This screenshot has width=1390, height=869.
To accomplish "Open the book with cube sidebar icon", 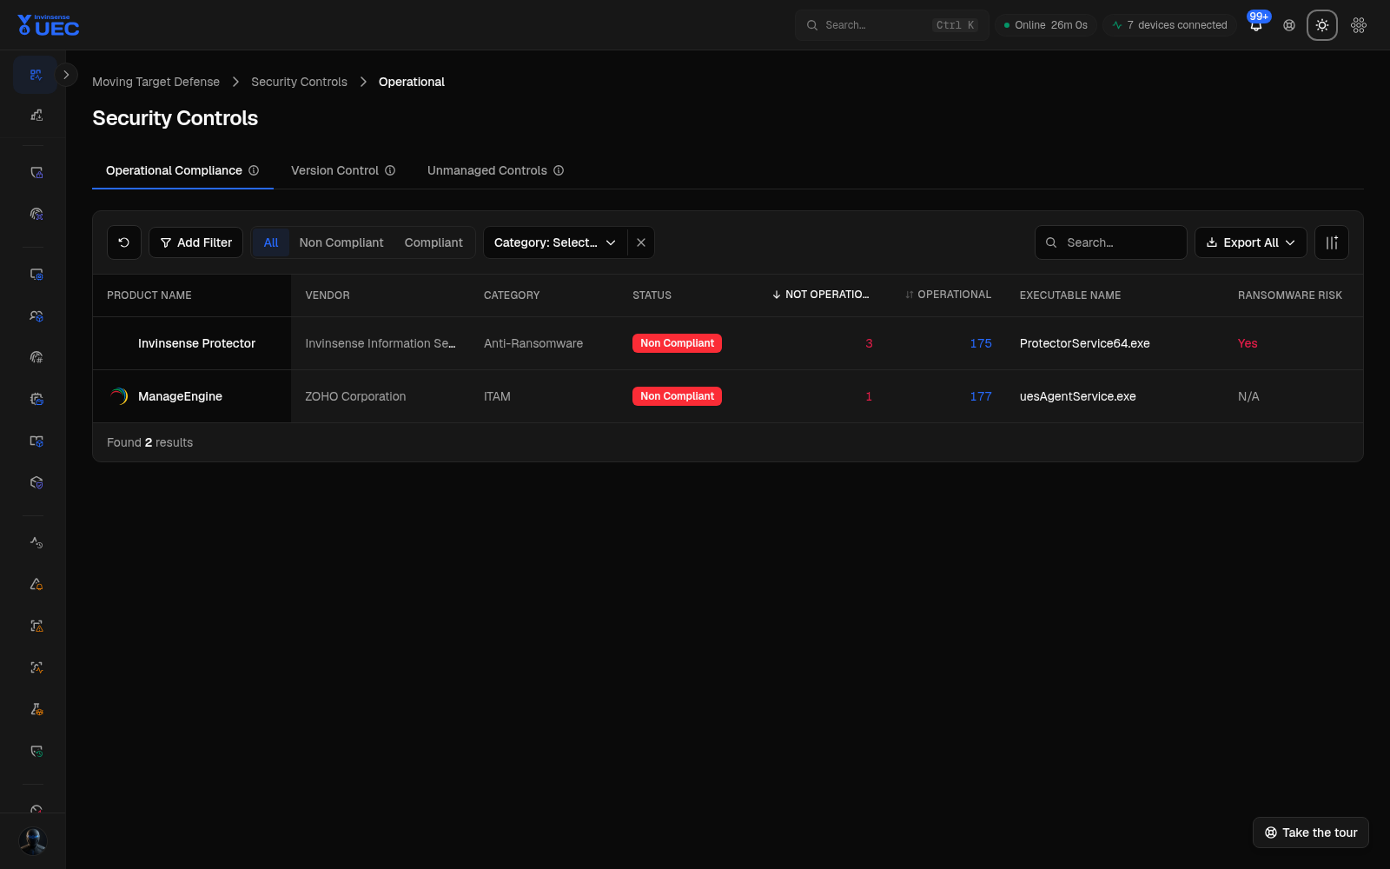I will [x=36, y=441].
